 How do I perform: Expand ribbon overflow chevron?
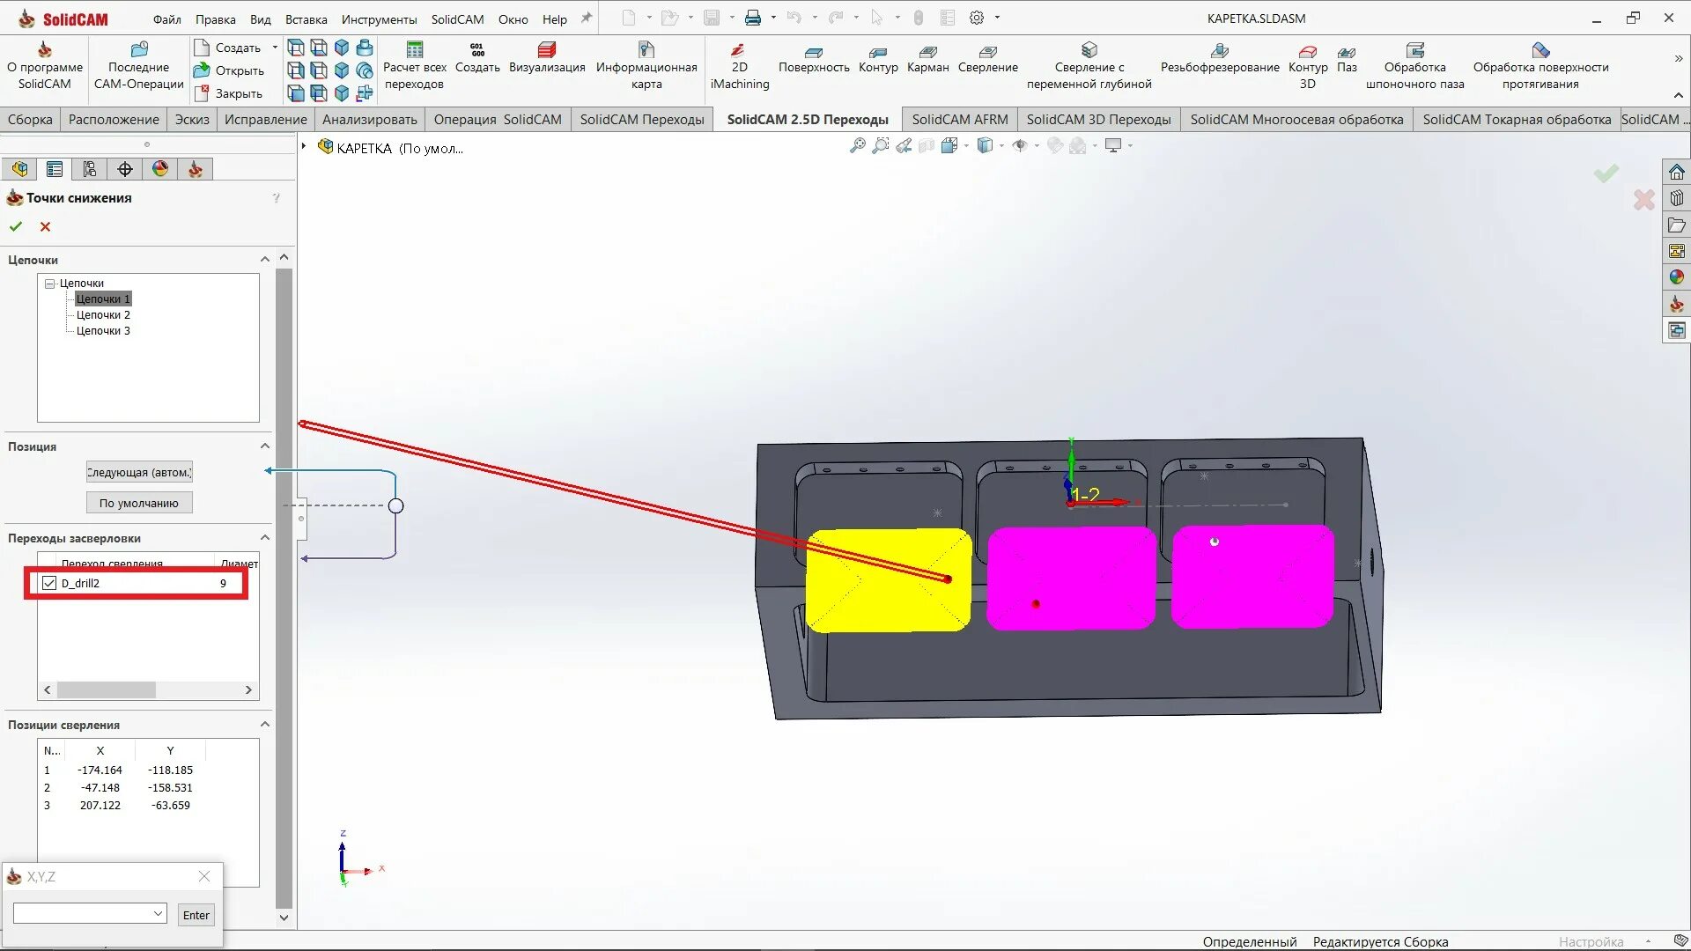1679,58
